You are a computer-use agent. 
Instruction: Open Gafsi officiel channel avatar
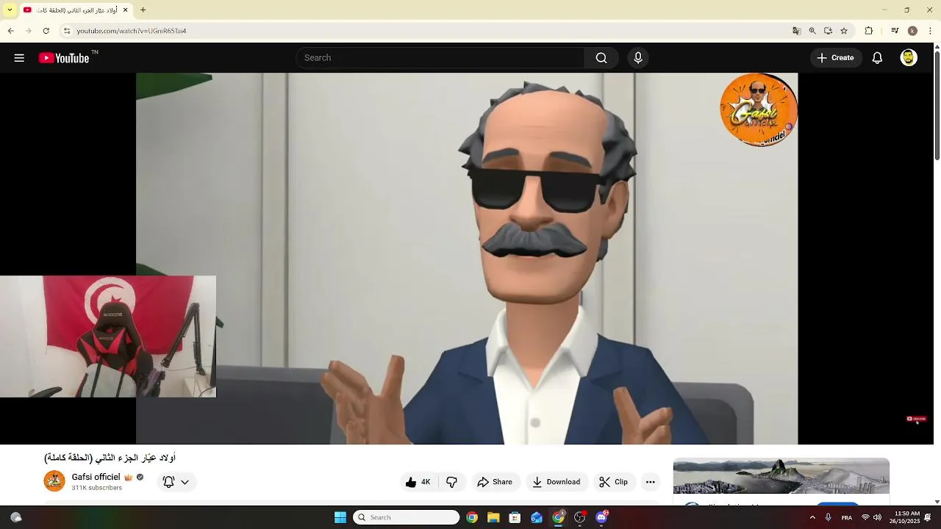(x=54, y=481)
